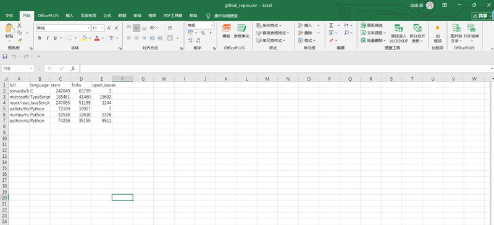Toggle center text horizontally
494x225 pixels.
point(136,38)
